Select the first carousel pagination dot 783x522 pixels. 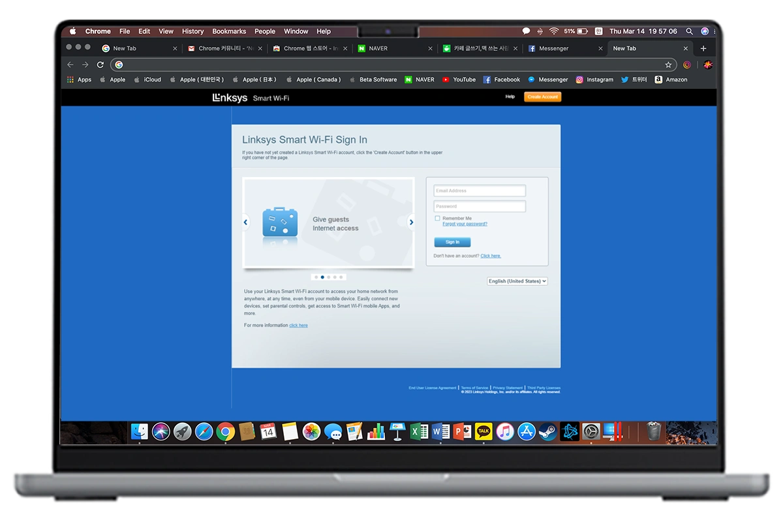316,277
